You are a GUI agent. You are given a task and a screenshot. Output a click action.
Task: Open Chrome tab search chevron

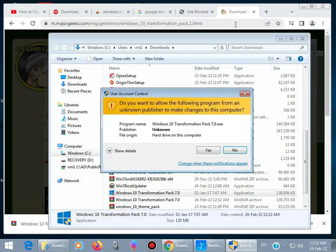click(x=292, y=12)
